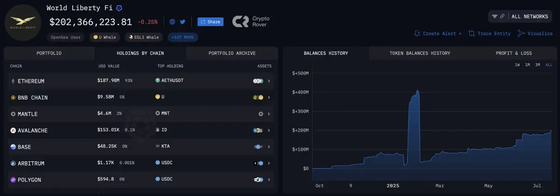This screenshot has height=196, width=560.
Task: Open the PROFIT & LOSS tab
Action: tap(514, 53)
